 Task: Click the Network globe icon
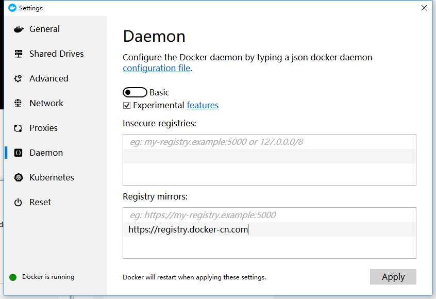point(18,103)
